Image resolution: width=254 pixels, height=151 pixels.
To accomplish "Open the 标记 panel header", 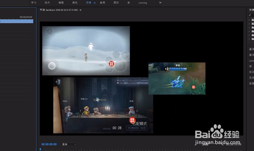I will (251, 72).
